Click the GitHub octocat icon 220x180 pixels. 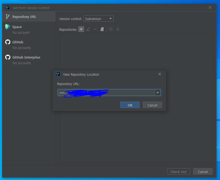click(x=8, y=42)
